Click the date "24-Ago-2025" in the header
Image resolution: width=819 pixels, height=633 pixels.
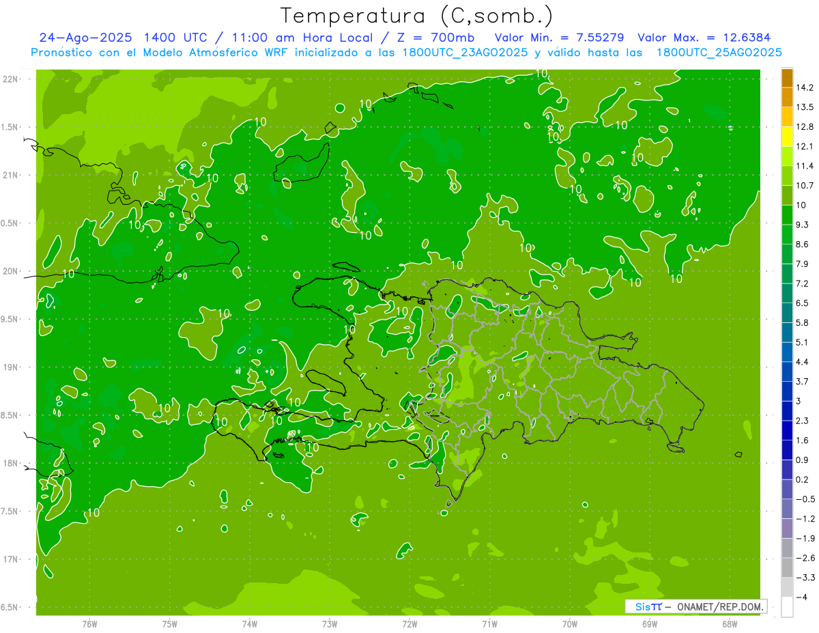point(86,38)
